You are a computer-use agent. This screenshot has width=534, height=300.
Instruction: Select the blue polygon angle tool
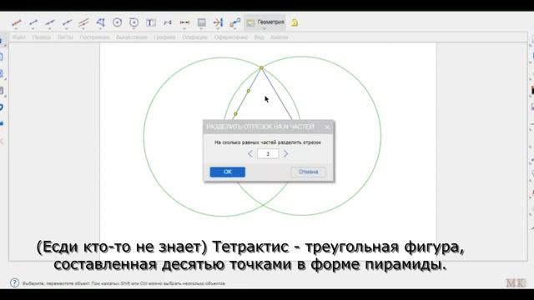coord(100,22)
